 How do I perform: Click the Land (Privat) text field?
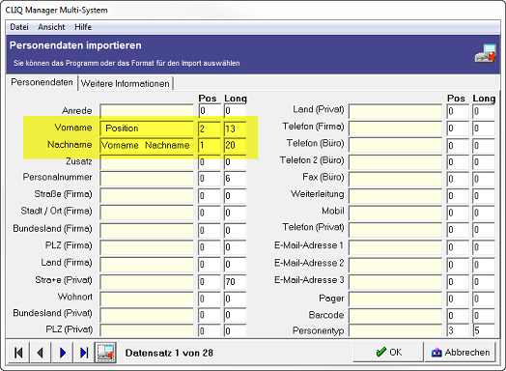tap(395, 111)
